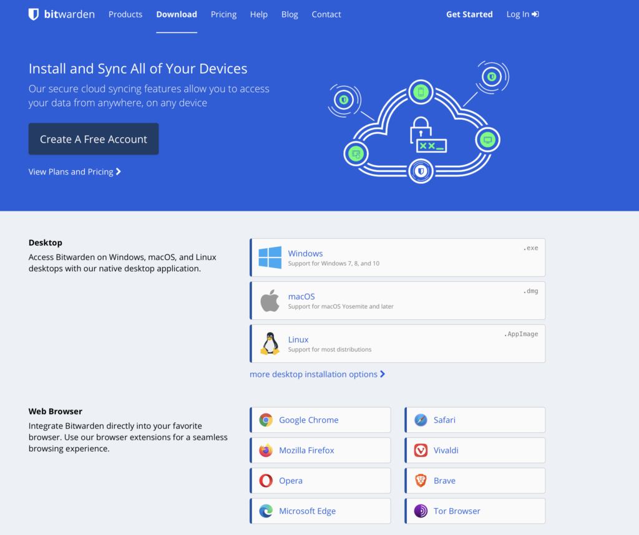Open the Products menu item
The height and width of the screenshot is (535, 639).
coord(125,14)
